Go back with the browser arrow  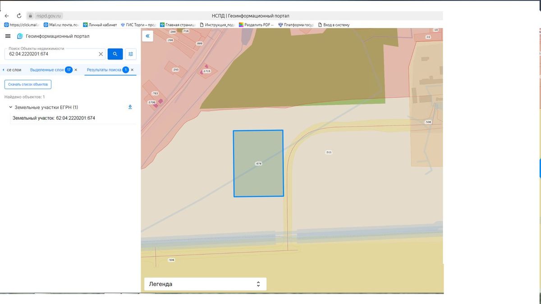(x=7, y=16)
